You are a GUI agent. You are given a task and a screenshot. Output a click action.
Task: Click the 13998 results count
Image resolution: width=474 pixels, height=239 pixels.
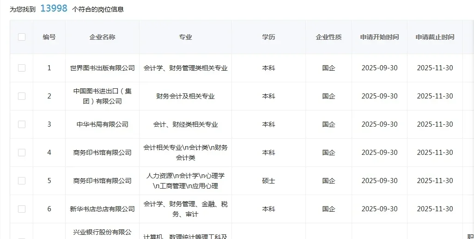(x=54, y=8)
